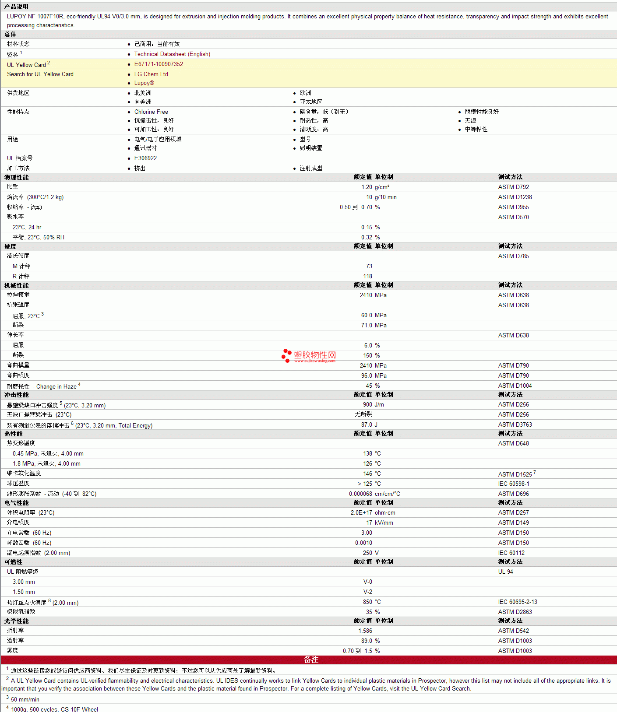617x712 pixels.
Task: Click the '照明装置' use entry
Action: pos(311,148)
